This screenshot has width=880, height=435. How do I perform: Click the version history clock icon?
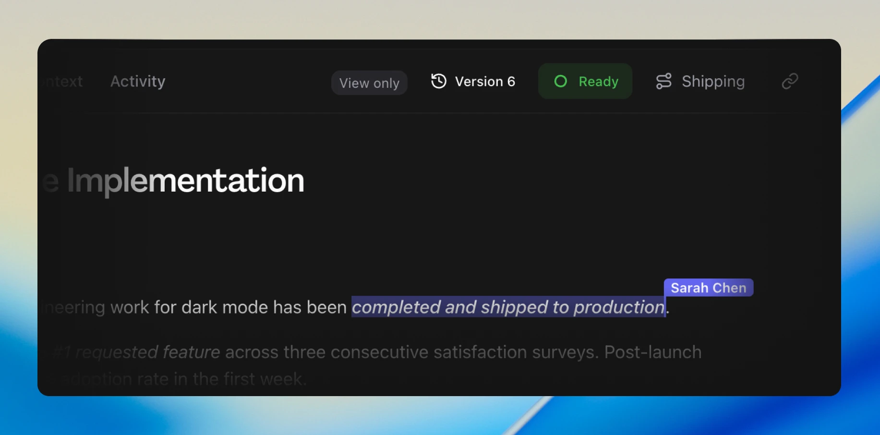(438, 81)
